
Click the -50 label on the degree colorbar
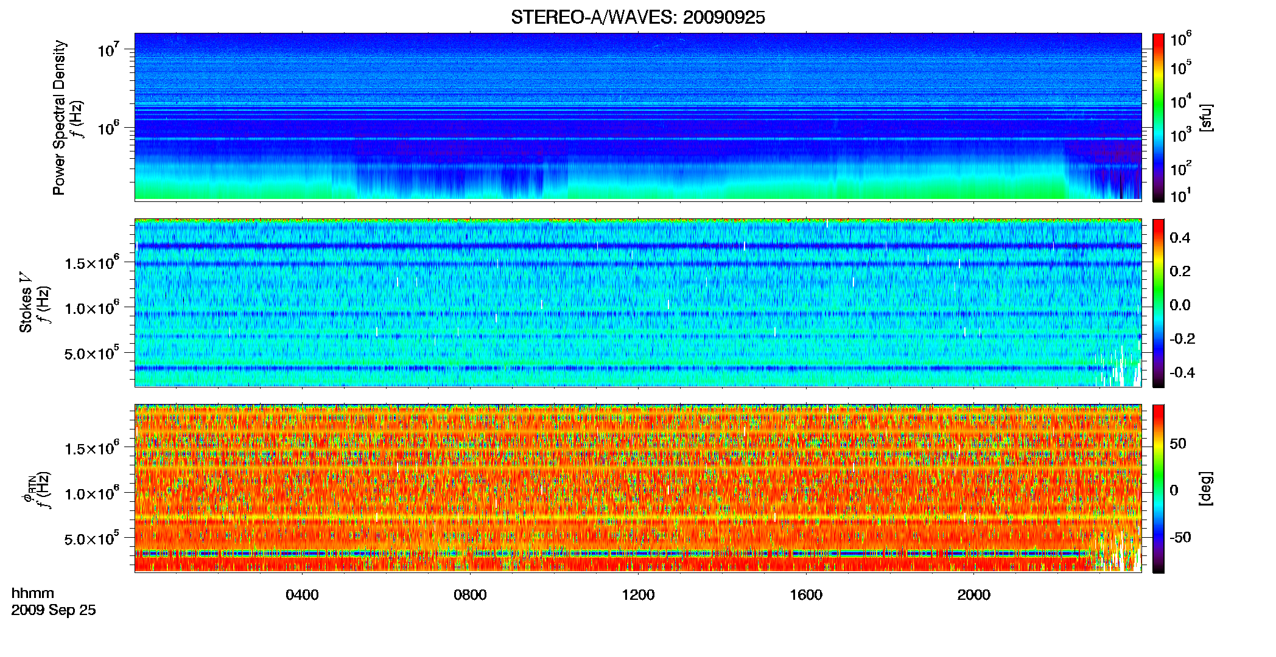1180,537
